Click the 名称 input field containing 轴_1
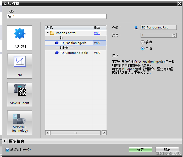Image resolution: width=183 pixels, height=157 pixels. (x=57, y=16)
